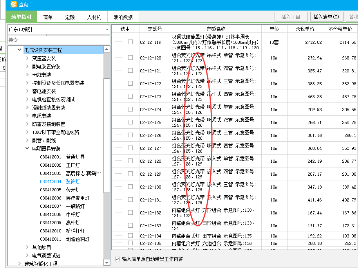Image resolution: width=358 pixels, height=277 pixels.
Task: Focus the 搜索 input field
Action: (x=59, y=40)
